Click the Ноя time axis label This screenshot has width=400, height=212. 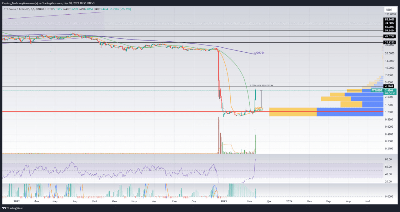[249, 201]
